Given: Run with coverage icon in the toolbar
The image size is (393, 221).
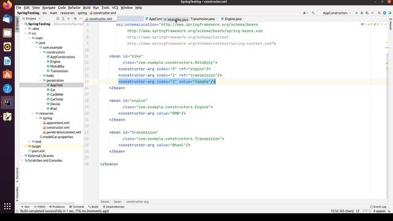Looking at the screenshot, I should [367, 13].
